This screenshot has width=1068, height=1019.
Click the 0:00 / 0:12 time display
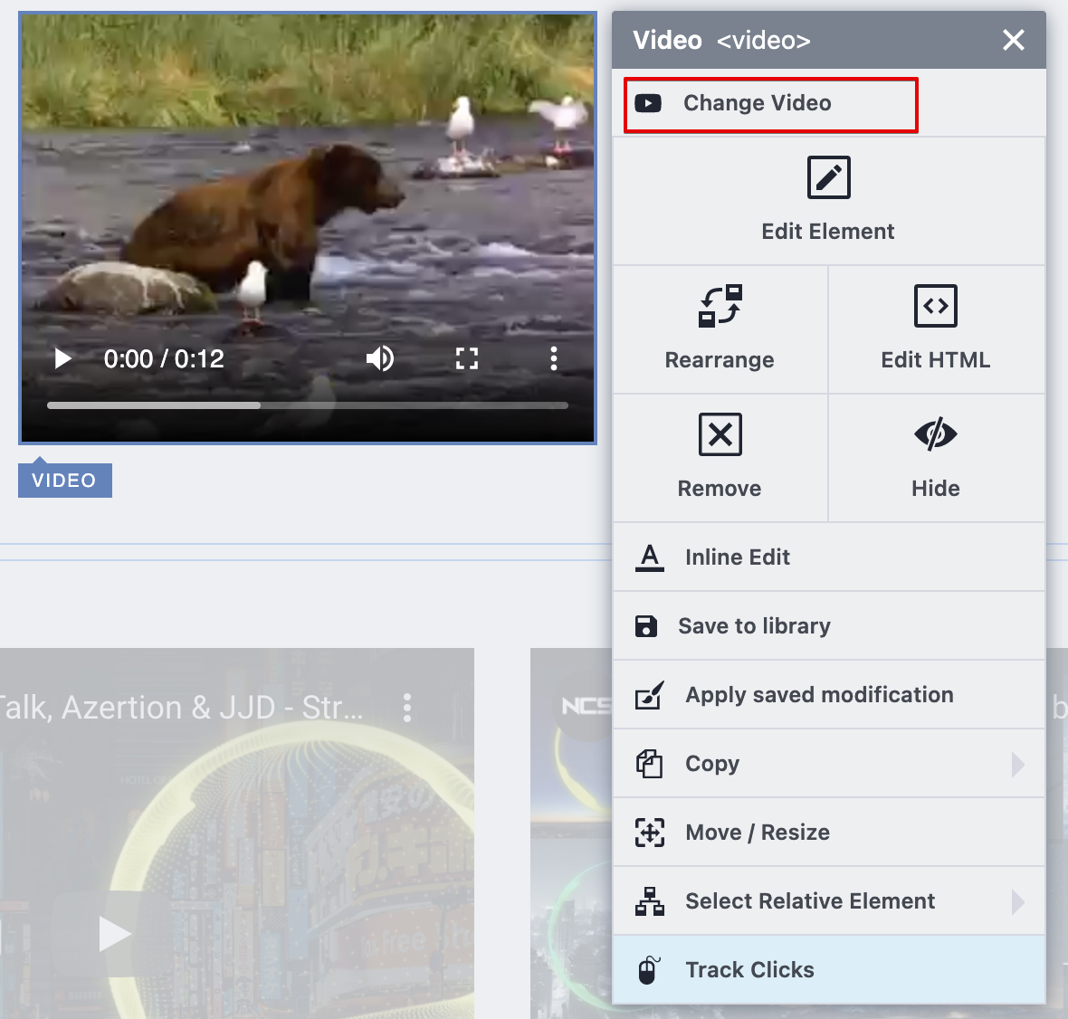tap(164, 359)
